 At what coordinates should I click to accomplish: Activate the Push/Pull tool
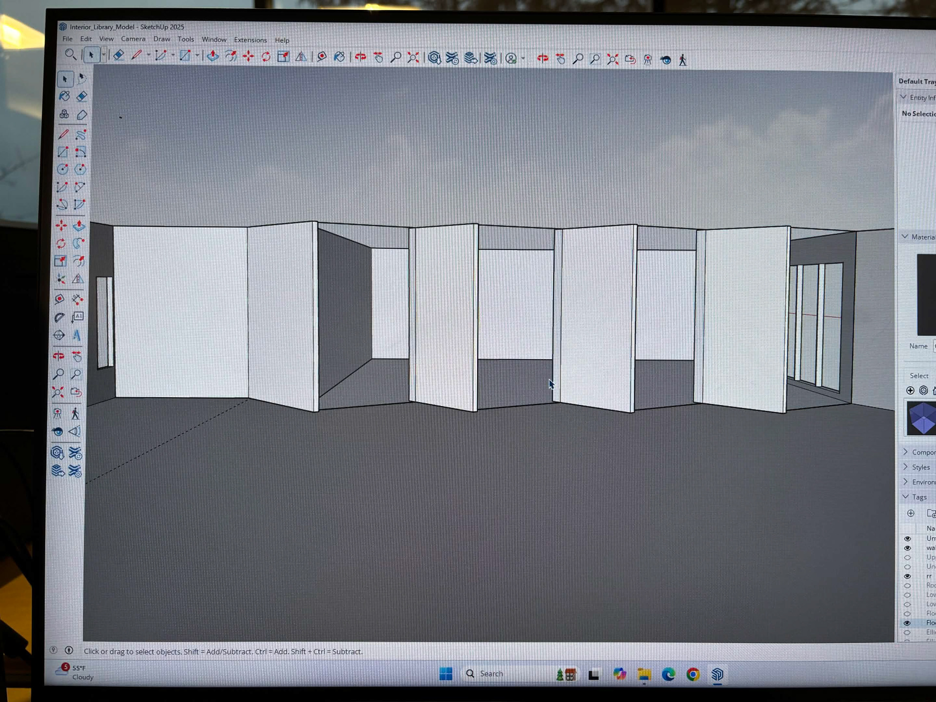tap(79, 226)
